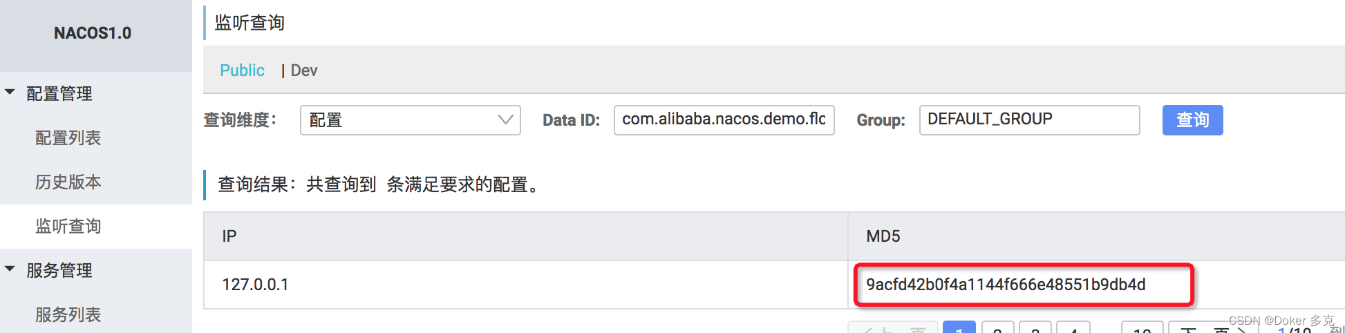Open the 查询维度 dropdown
The image size is (1345, 333).
(x=410, y=120)
